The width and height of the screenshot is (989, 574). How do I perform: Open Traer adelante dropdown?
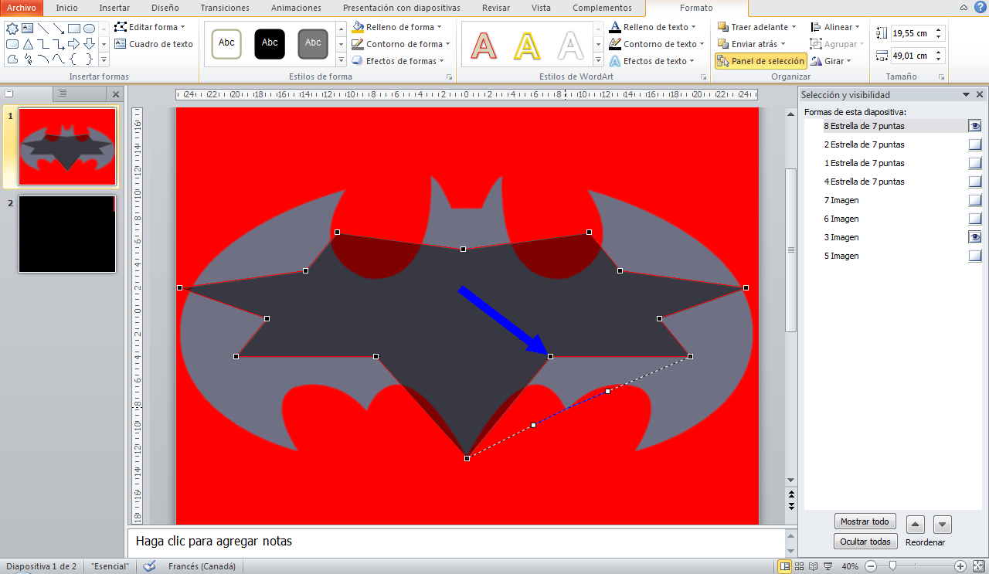(x=757, y=27)
